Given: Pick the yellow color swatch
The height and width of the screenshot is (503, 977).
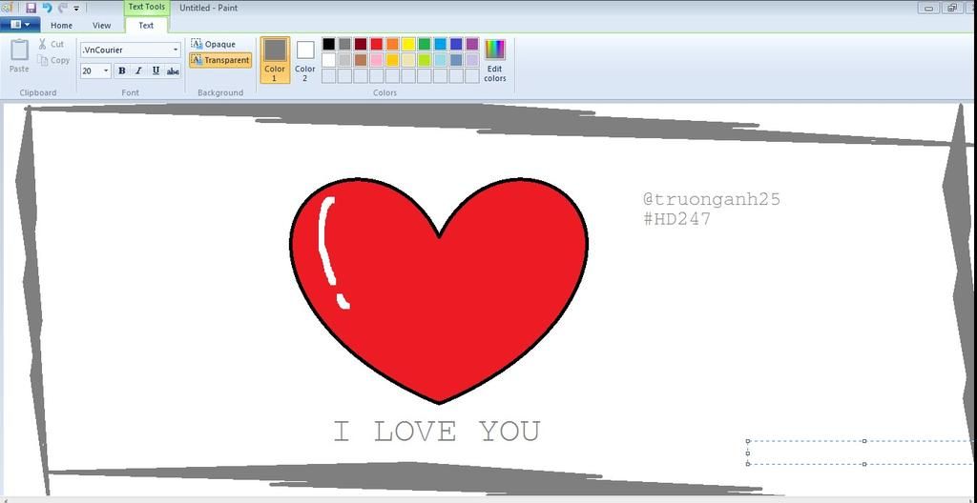Looking at the screenshot, I should point(408,44).
